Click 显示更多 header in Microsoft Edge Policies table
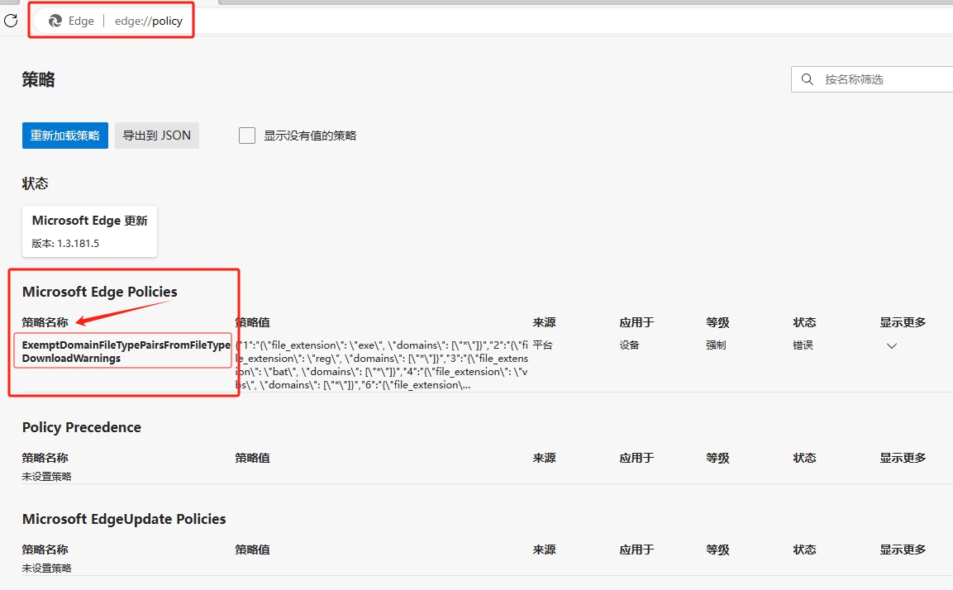Screen dimensions: 953x590 (x=903, y=322)
